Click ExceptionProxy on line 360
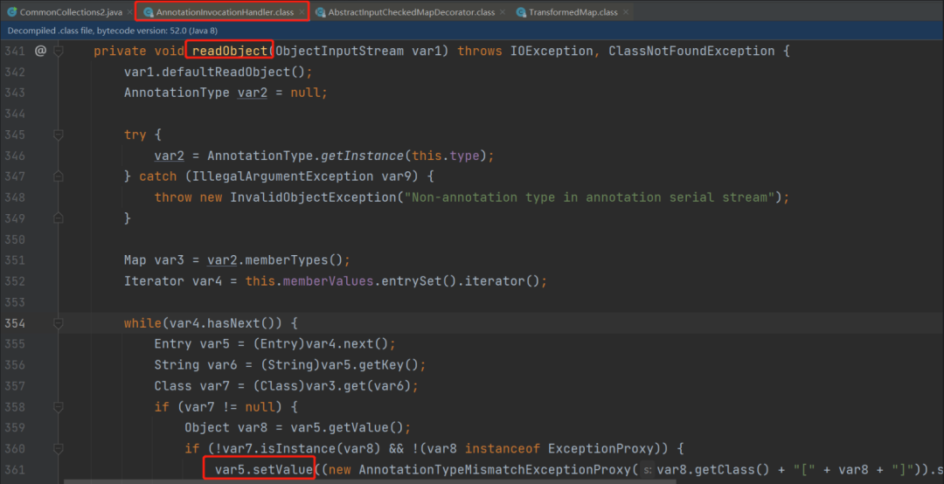 click(x=600, y=448)
